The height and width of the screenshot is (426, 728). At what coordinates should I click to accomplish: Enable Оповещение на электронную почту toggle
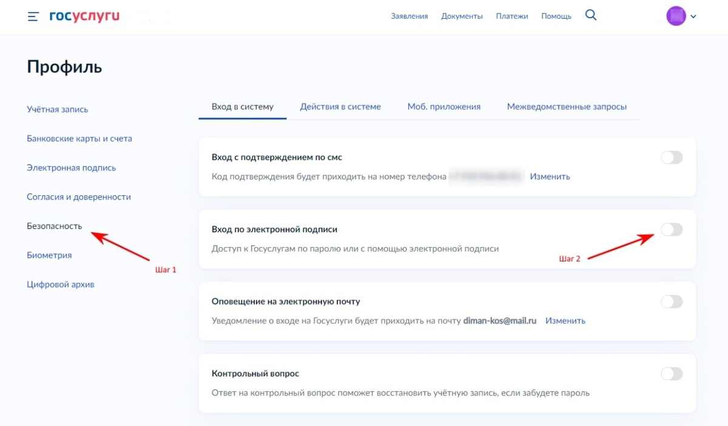[x=672, y=302]
